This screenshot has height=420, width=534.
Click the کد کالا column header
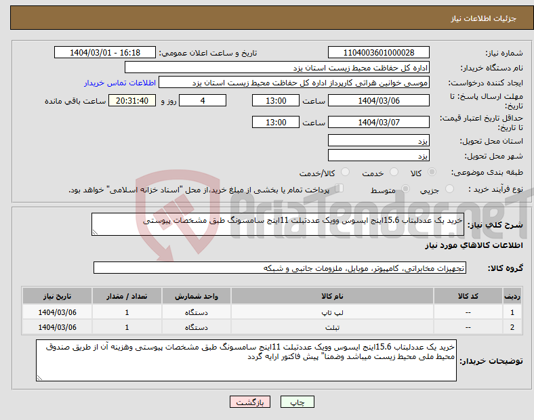(x=468, y=296)
